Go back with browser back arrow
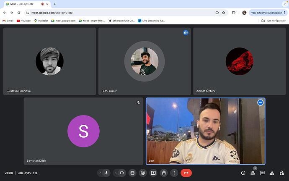This screenshot has width=289, height=181. 5,13
